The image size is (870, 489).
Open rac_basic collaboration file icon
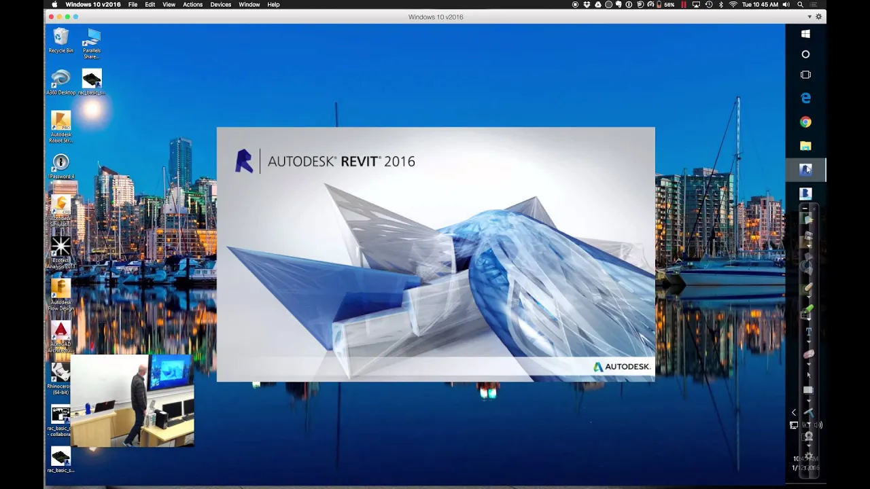pos(60,421)
